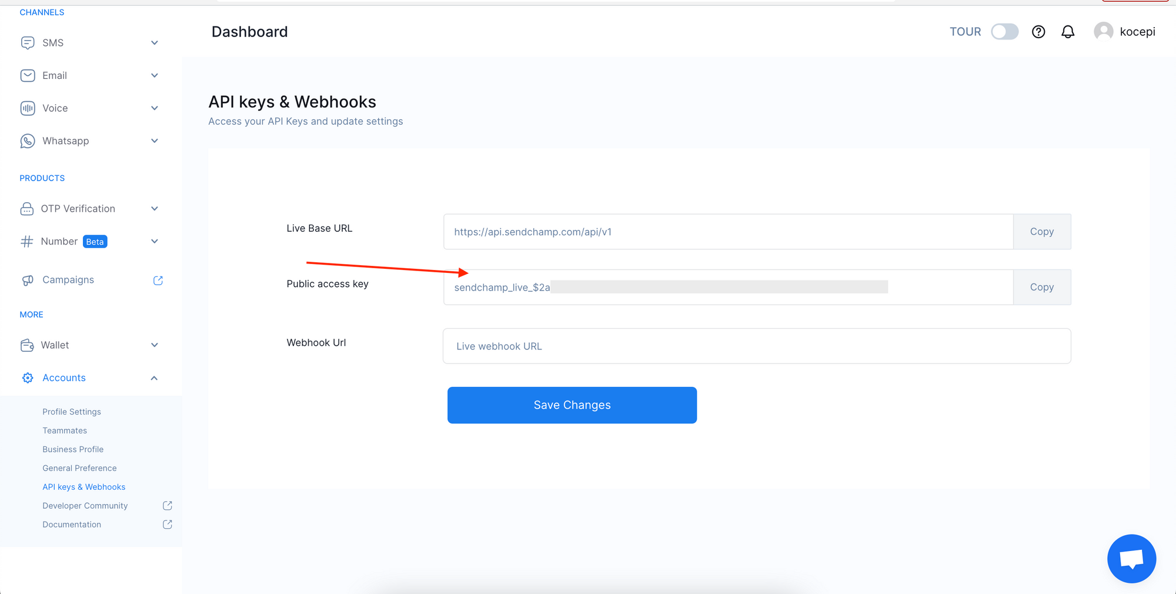Click the Whatsapp phone icon

click(x=28, y=141)
